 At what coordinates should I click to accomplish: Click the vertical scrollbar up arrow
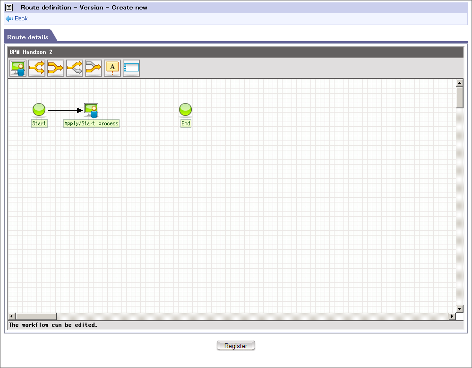point(459,83)
